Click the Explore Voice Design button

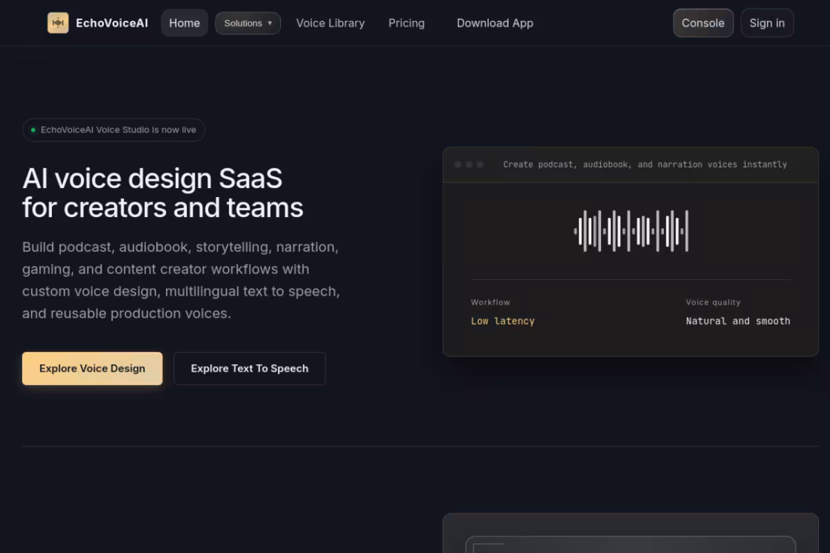(x=93, y=368)
